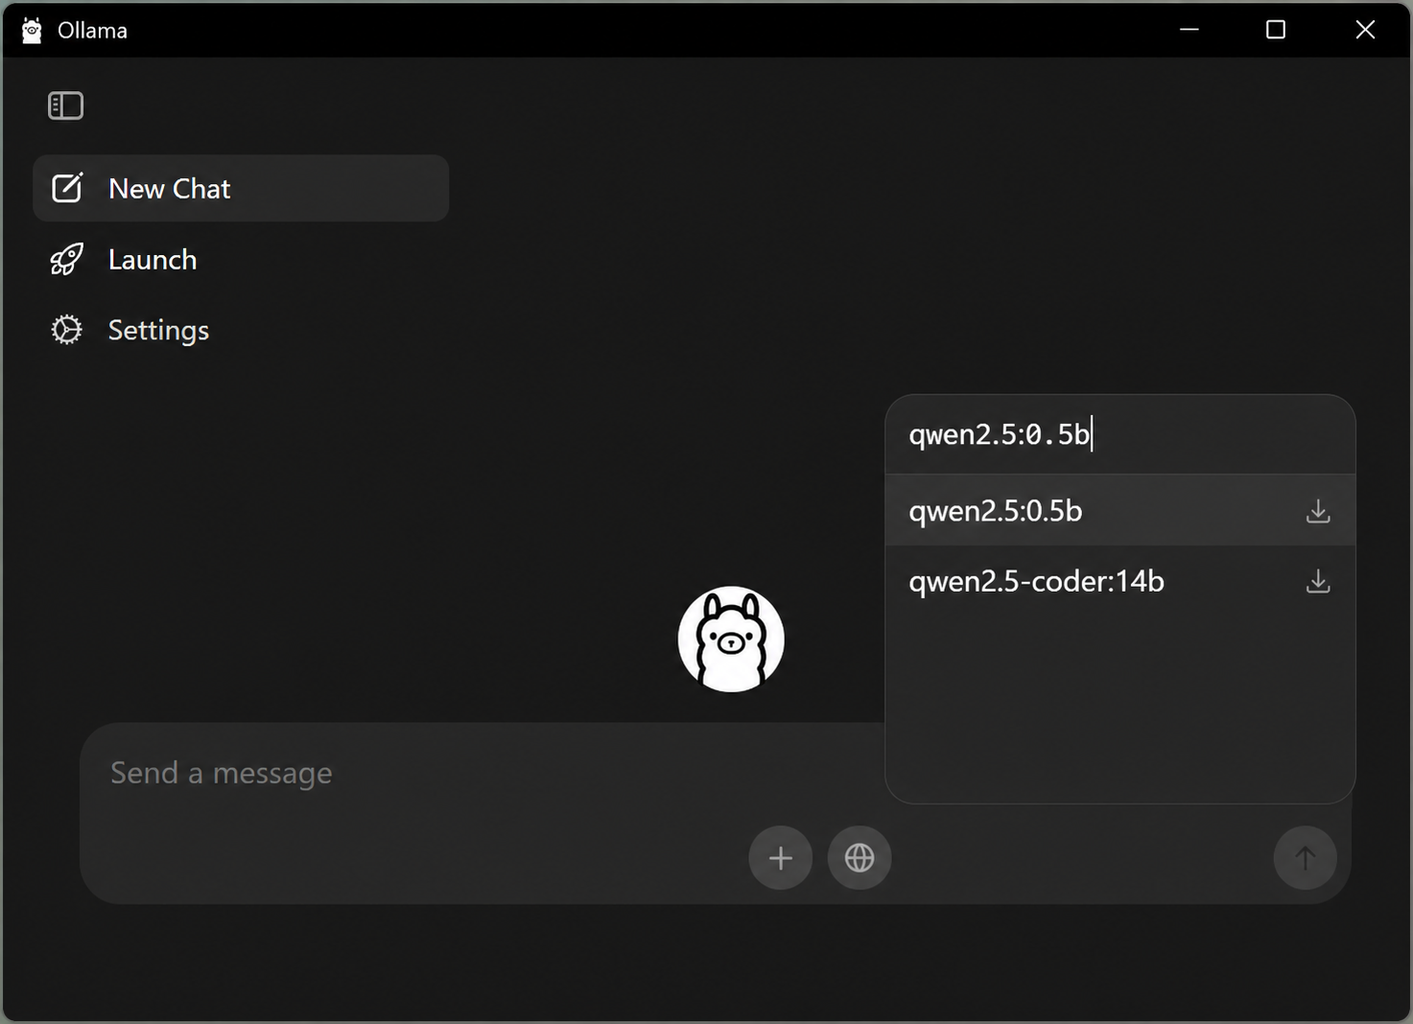Start a New Chat

pos(241,189)
